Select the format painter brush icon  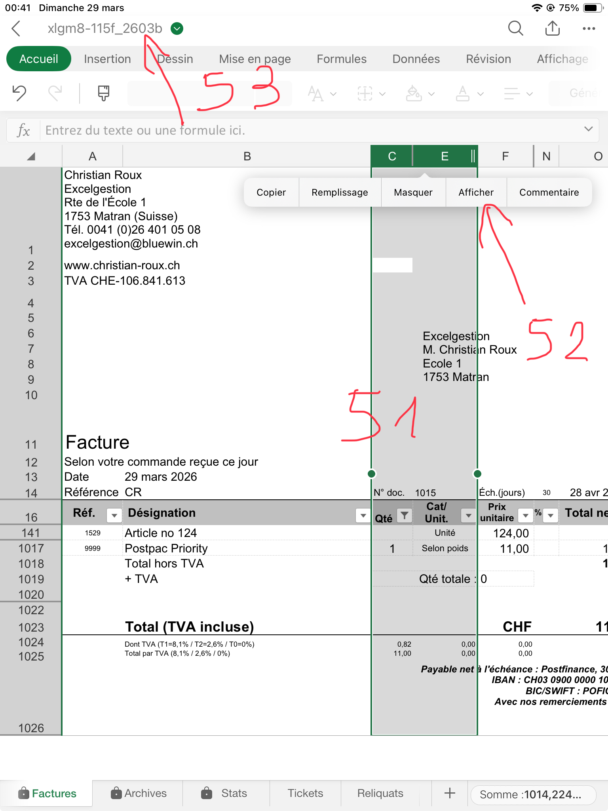coord(103,93)
